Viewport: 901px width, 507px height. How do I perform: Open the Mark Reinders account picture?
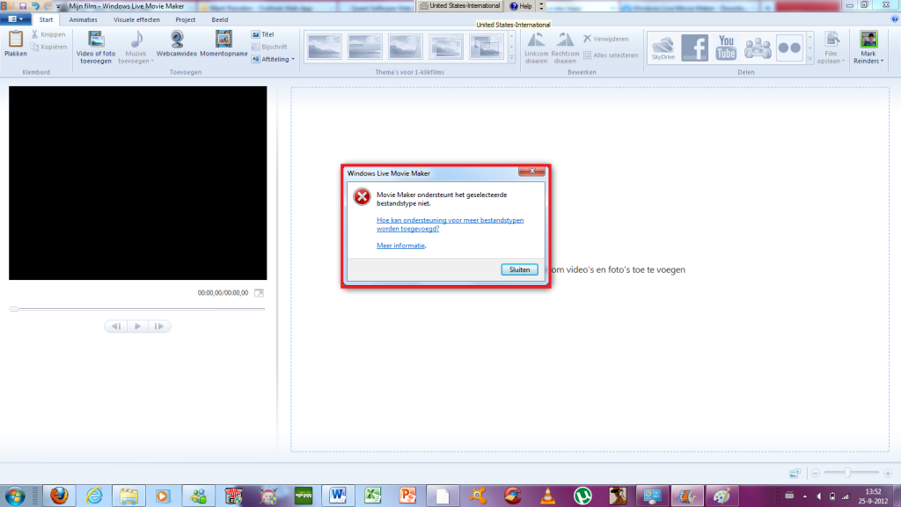coord(868,40)
